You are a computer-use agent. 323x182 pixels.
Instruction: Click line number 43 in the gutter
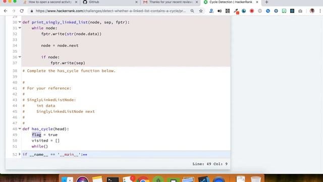(15, 100)
